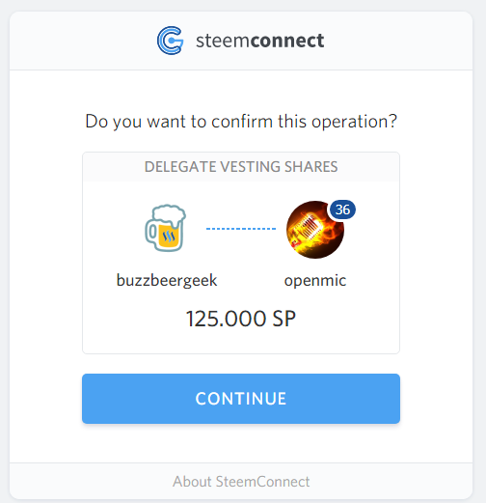Open the About SteemConnect link
Screen dimensions: 486x503
(x=241, y=482)
